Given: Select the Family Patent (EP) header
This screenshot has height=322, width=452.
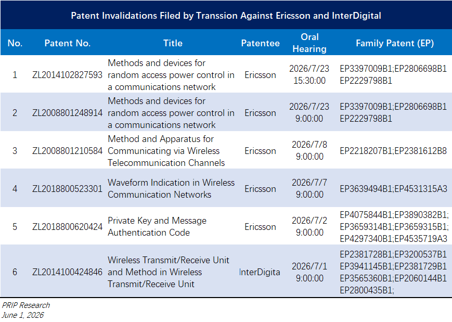Looking at the screenshot, I should click(x=395, y=43).
